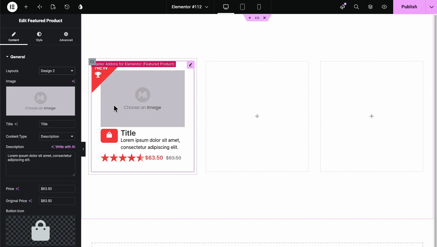This screenshot has height=247, width=437.
Task: Click the Price AI sparkle icon
Action: point(17,189)
